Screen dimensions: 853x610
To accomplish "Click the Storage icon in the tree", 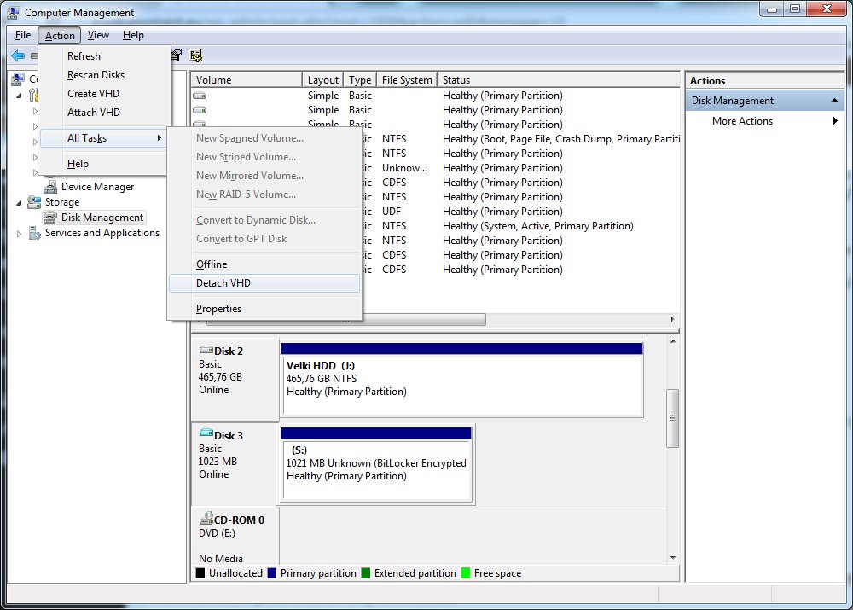I will pos(34,202).
